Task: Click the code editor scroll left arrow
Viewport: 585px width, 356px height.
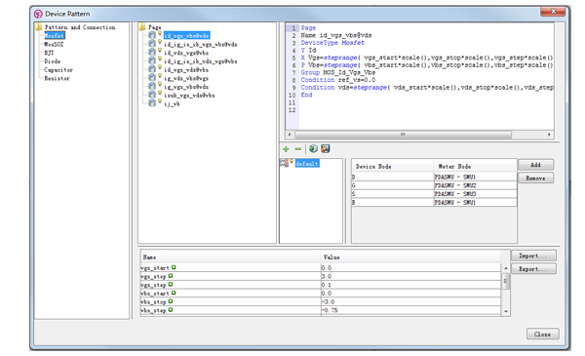Action: (290, 135)
